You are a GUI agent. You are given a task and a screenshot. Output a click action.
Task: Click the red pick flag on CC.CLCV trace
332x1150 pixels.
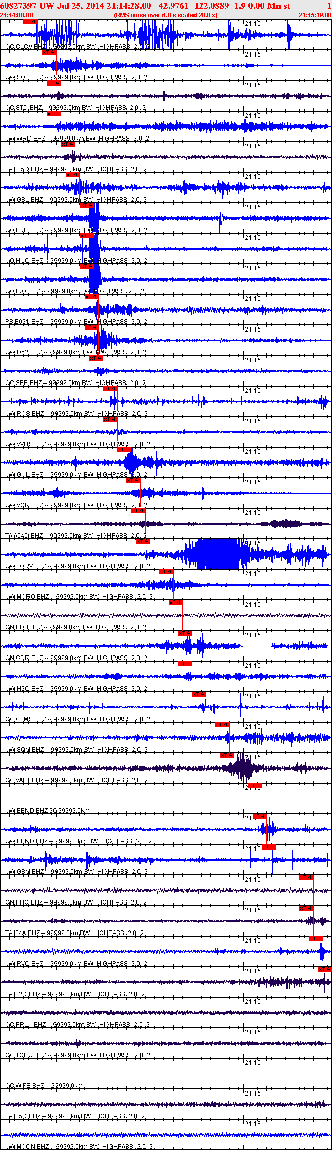coord(31,22)
